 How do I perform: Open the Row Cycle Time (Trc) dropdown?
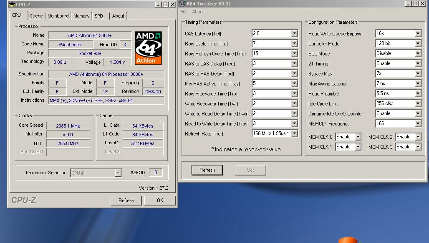294,43
